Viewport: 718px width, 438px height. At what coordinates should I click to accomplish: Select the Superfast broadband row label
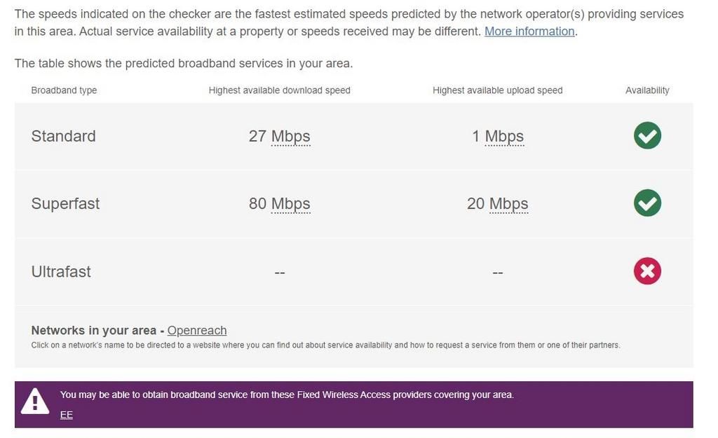pyautogui.click(x=65, y=204)
